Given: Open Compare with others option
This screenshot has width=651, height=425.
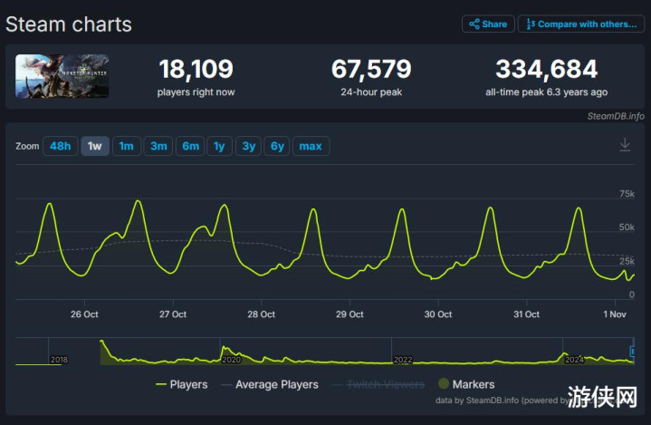Looking at the screenshot, I should coord(581,24).
